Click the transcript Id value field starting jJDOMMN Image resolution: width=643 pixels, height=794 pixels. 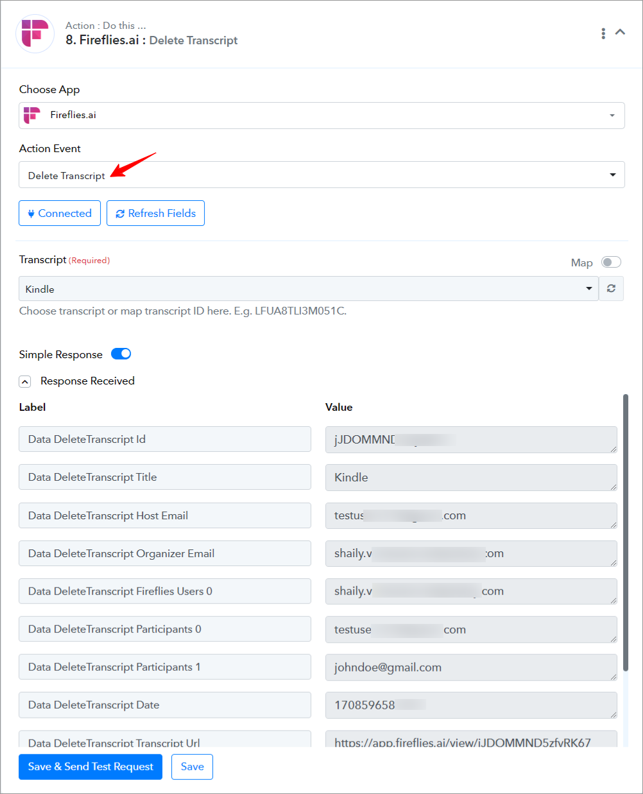click(471, 440)
